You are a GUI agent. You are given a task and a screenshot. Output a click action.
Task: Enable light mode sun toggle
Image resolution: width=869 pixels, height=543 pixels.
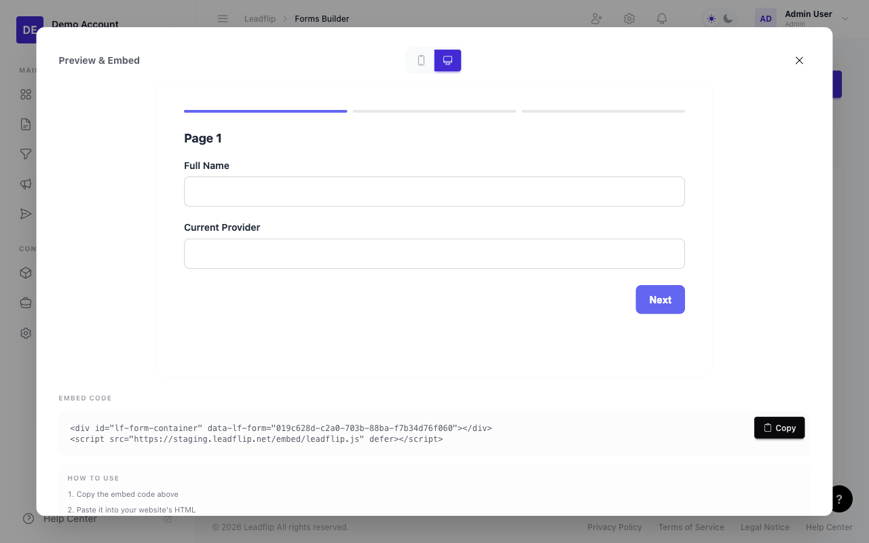point(711,19)
